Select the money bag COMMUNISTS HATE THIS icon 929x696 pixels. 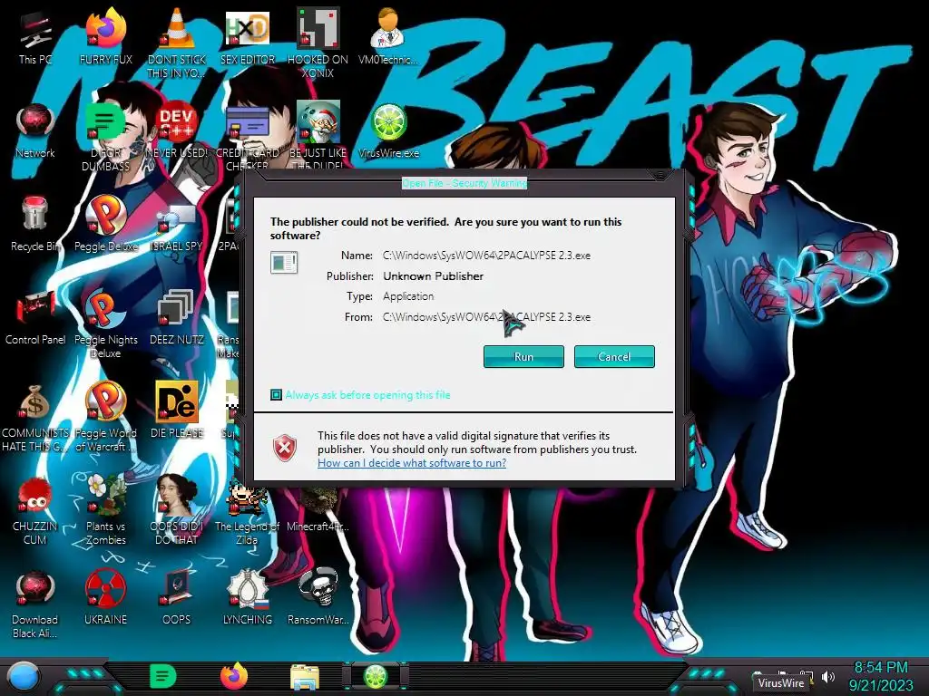tap(35, 418)
